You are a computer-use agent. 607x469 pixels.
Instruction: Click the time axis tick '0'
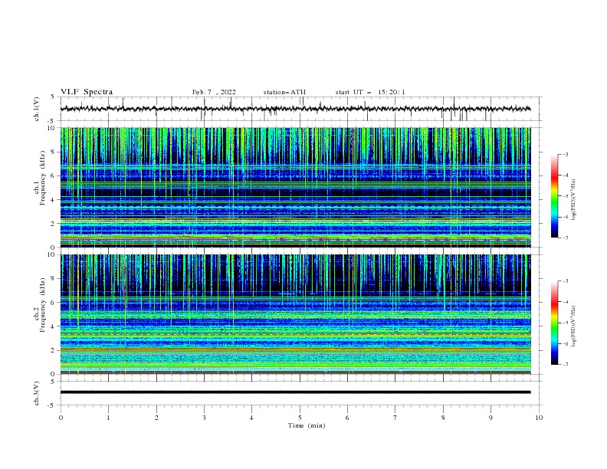click(x=61, y=418)
